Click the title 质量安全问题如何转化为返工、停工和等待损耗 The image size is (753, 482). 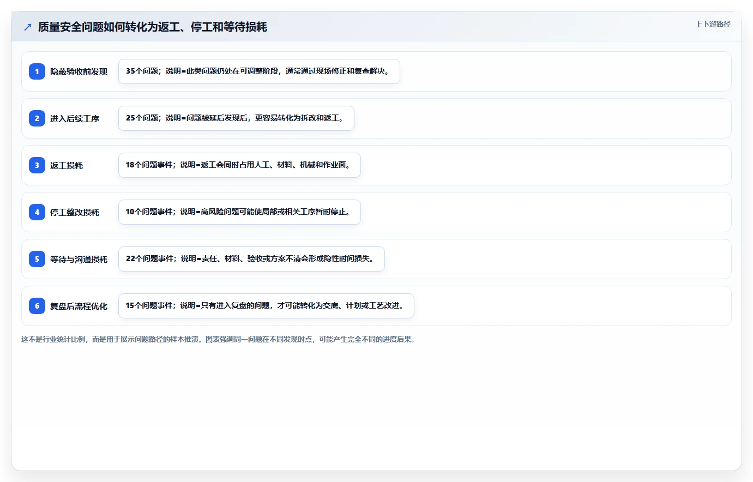(x=153, y=27)
